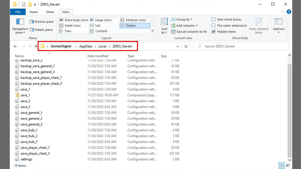Image resolution: width=301 pixels, height=169 pixels.
Task: Switch layout to Medium icons
Action: tap(133, 20)
